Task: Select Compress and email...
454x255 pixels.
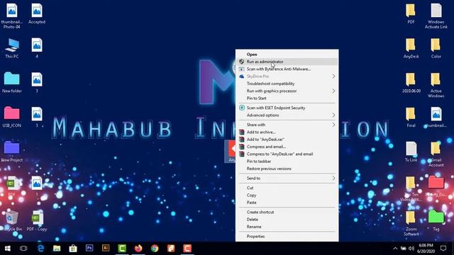Action: pyautogui.click(x=287, y=147)
